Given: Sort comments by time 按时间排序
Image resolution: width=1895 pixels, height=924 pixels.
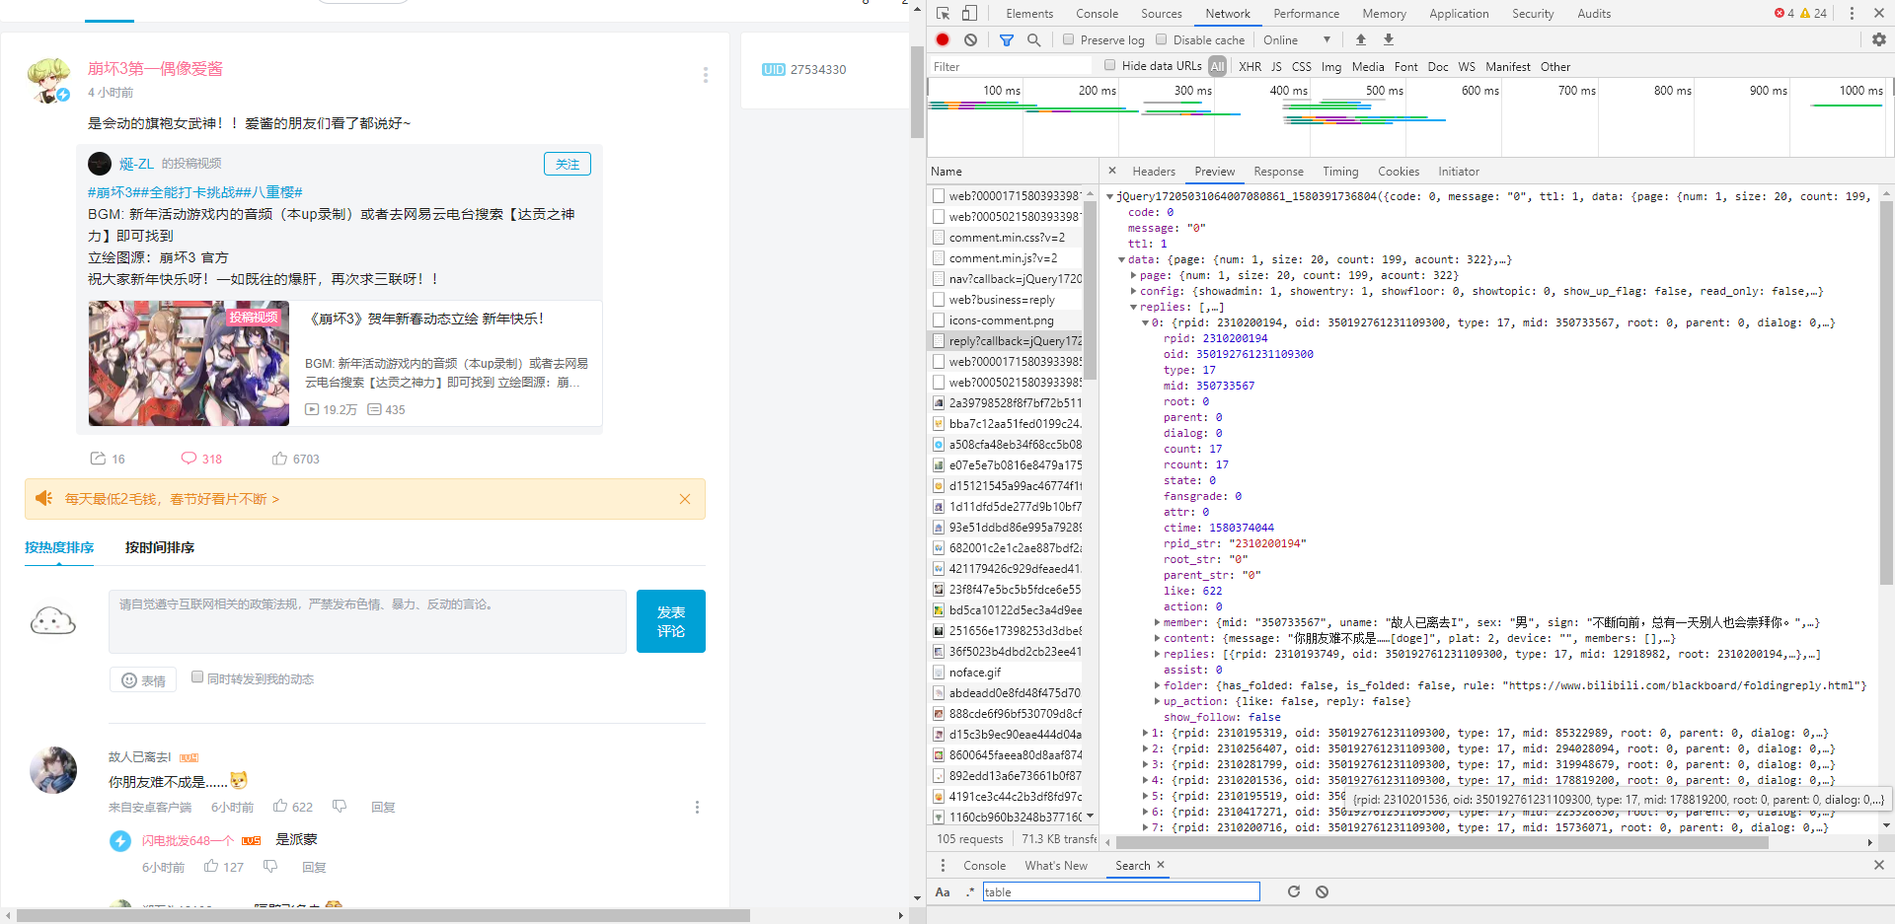Looking at the screenshot, I should point(160,547).
